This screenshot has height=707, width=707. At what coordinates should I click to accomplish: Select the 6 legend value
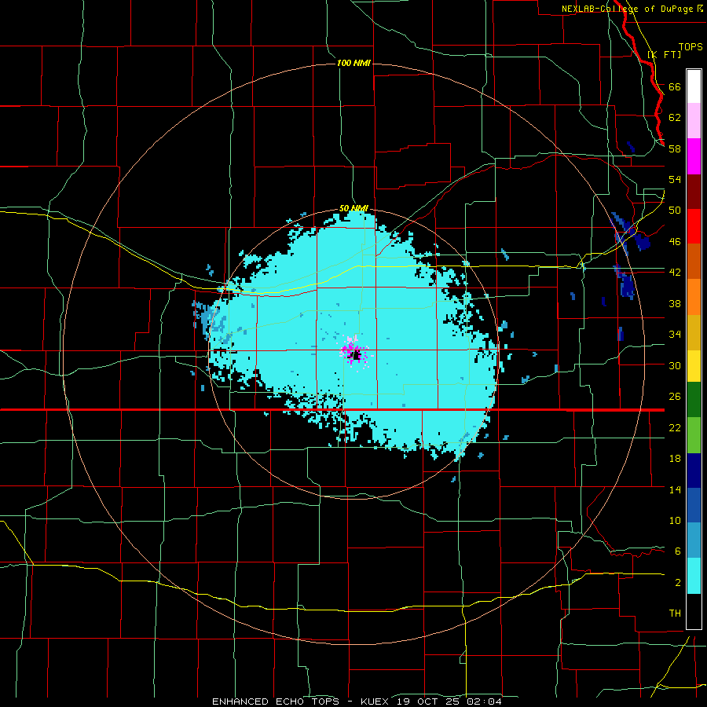pyautogui.click(x=678, y=551)
